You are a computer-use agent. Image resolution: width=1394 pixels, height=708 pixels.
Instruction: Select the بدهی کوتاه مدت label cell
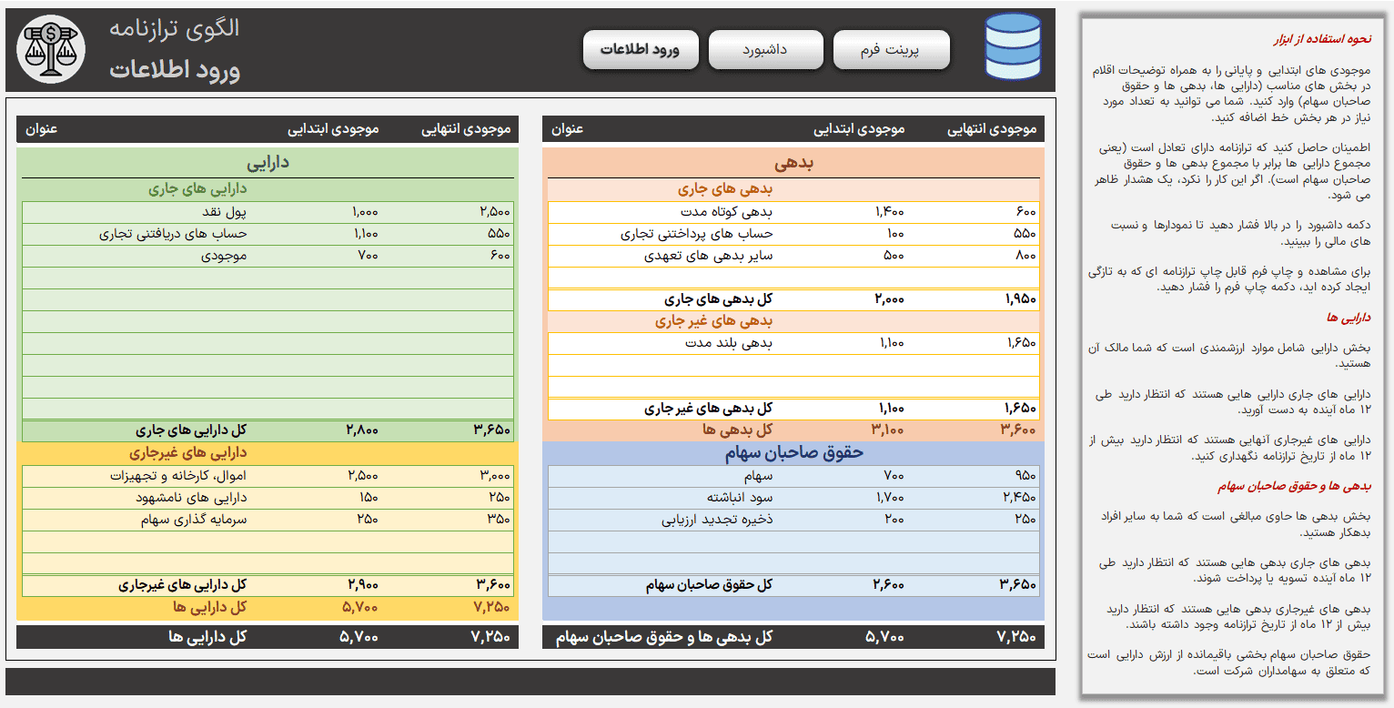[x=726, y=212]
